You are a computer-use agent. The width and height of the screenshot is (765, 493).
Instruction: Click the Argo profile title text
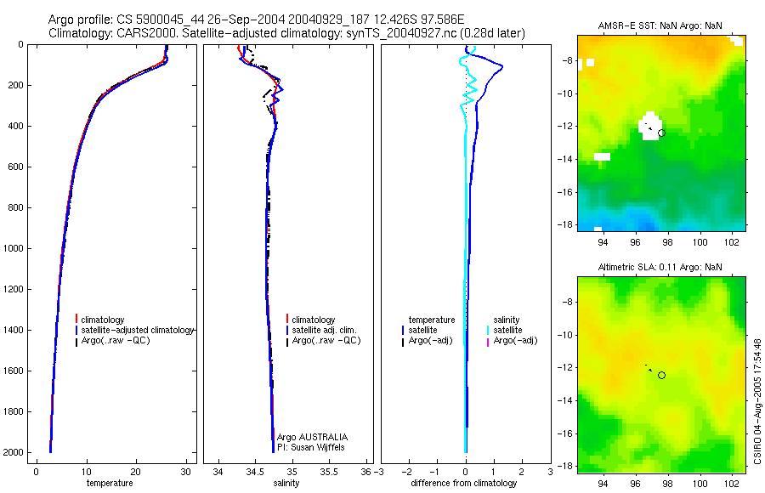(x=256, y=20)
